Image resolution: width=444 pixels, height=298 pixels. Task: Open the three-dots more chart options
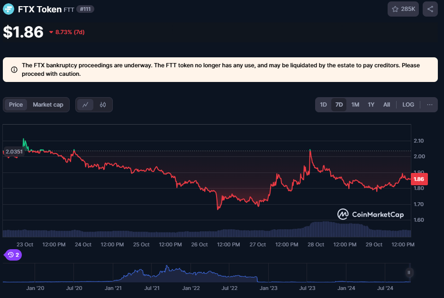click(430, 105)
